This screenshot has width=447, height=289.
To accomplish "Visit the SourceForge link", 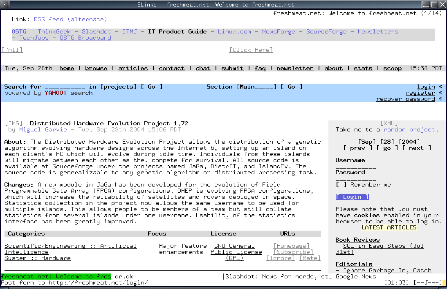I will coord(326,31).
